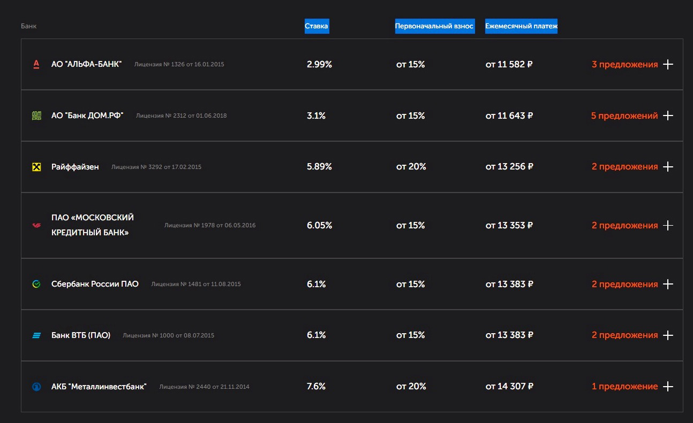693x423 pixels.
Task: Click the 7.6% rate value
Action: tap(316, 387)
